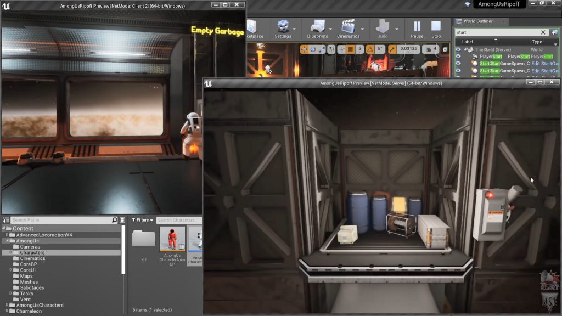Open grid snap size value 5
This screenshot has width=562, height=316.
tap(359, 49)
